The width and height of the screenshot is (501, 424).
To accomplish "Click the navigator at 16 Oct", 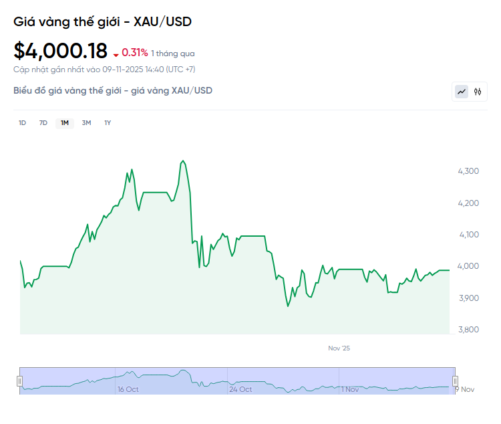I will [x=128, y=389].
